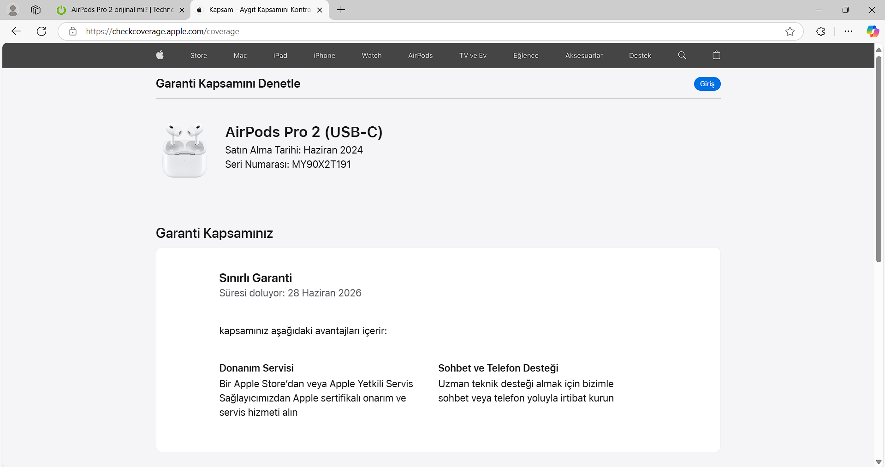Open the browser profile icon

[13, 10]
